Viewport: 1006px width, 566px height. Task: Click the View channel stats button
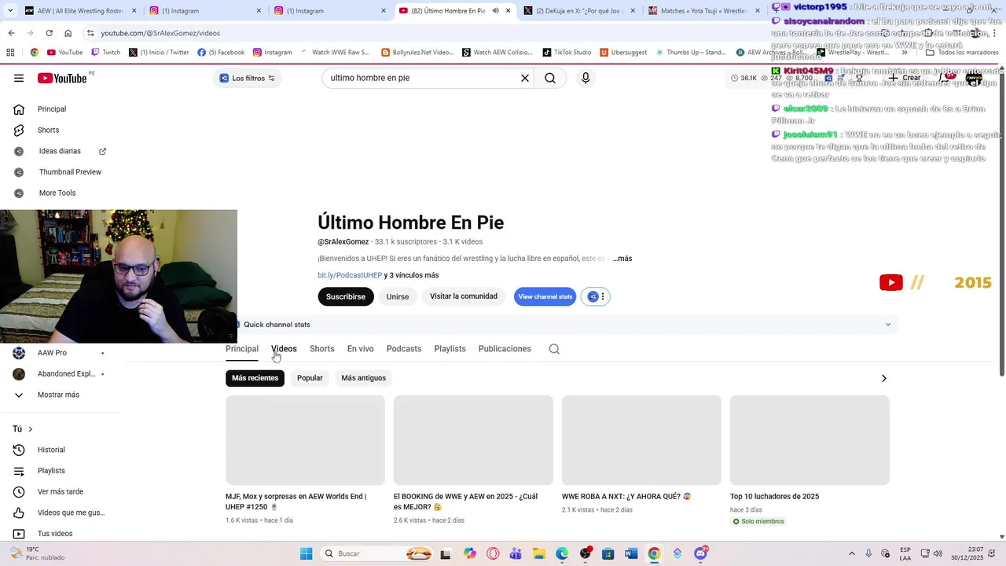point(545,296)
